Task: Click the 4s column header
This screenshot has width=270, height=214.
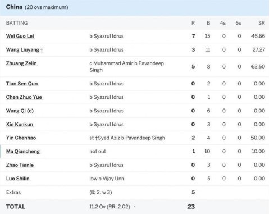Action: pyautogui.click(x=223, y=23)
